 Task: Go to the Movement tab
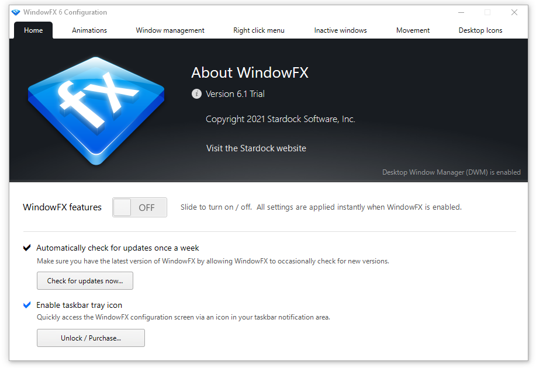412,30
